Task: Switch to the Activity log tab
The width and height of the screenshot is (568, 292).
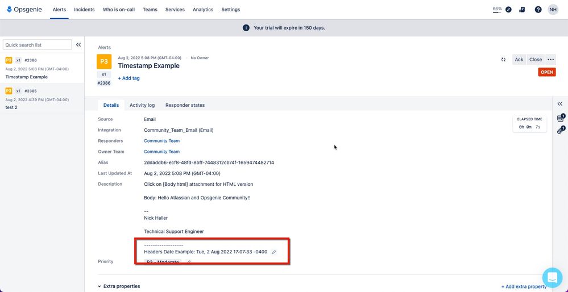Action: pos(142,105)
